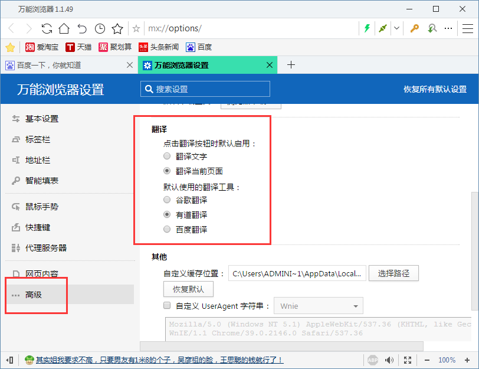Enable 自定义 UserAgent 字符串 checkbox
The width and height of the screenshot is (479, 369).
(166, 305)
